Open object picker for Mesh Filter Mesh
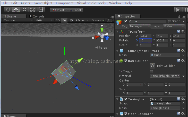This screenshot has width=188, height=117. click(183, 55)
